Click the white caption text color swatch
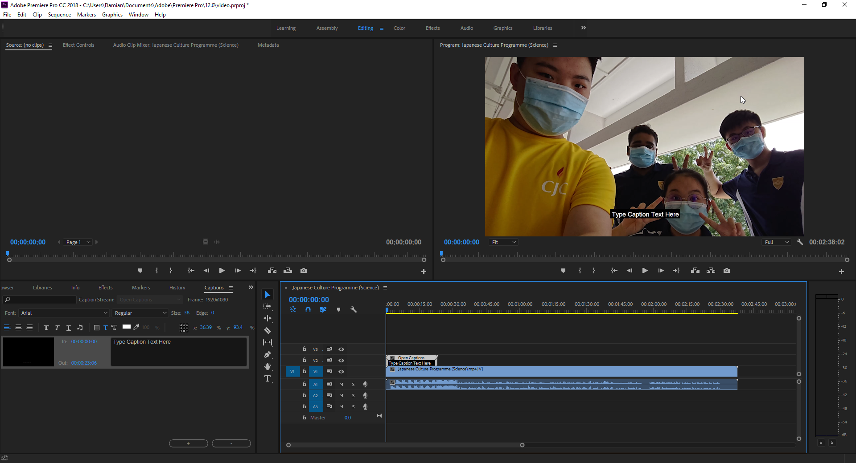The width and height of the screenshot is (856, 463). 127,327
